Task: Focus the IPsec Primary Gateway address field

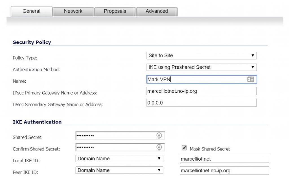Action: pyautogui.click(x=202, y=91)
